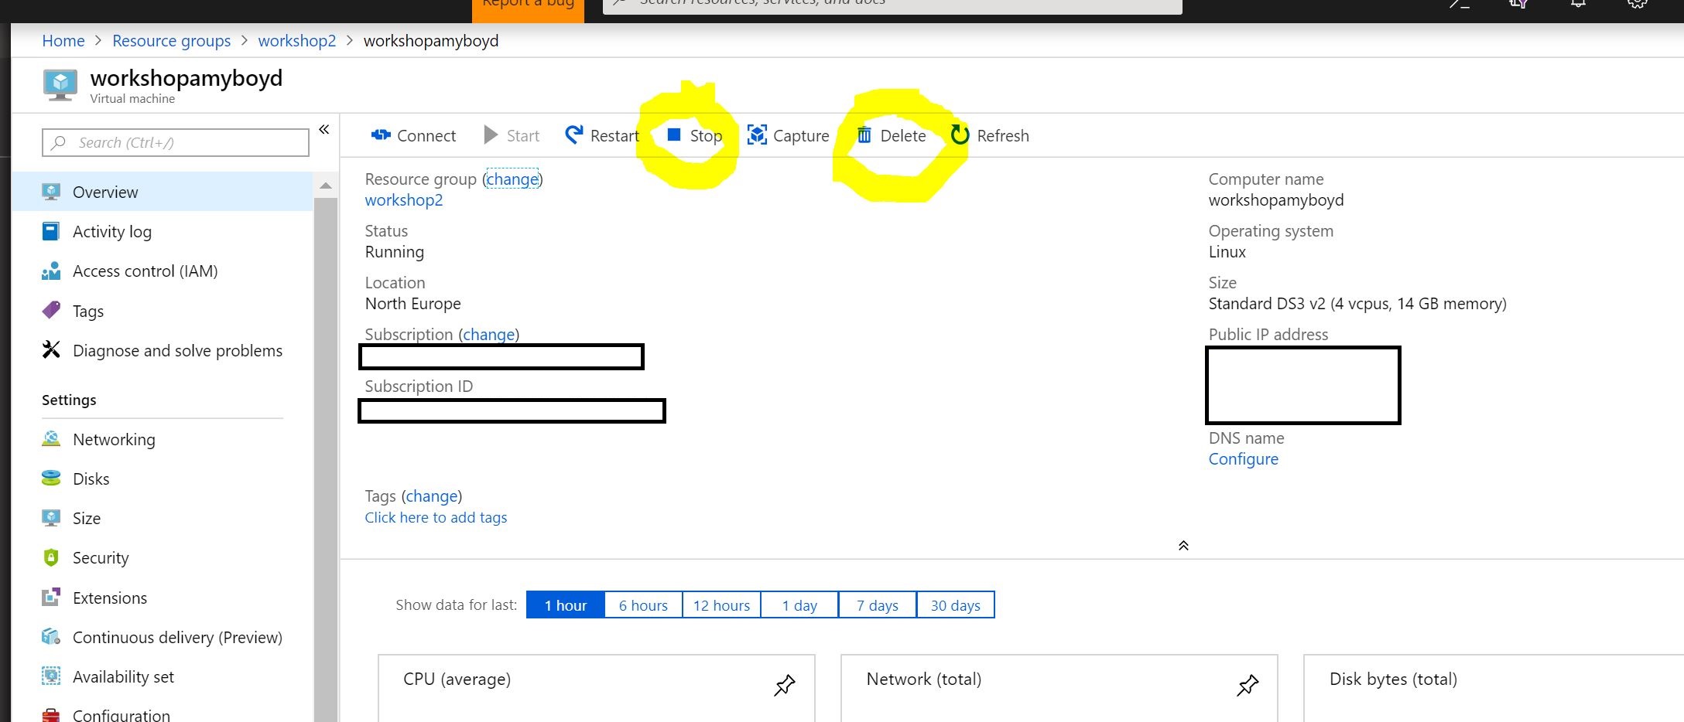
Task: Change tags link
Action: pos(432,496)
